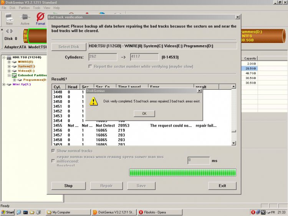The width and height of the screenshot is (288, 216).
Task: Click the green verification progress bar
Action: click(x=183, y=173)
